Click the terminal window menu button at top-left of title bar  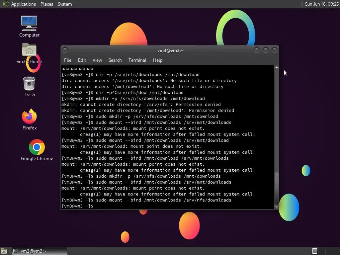pyautogui.click(x=65, y=50)
